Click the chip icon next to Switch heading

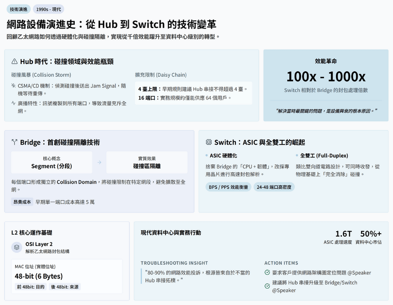[x=209, y=142]
